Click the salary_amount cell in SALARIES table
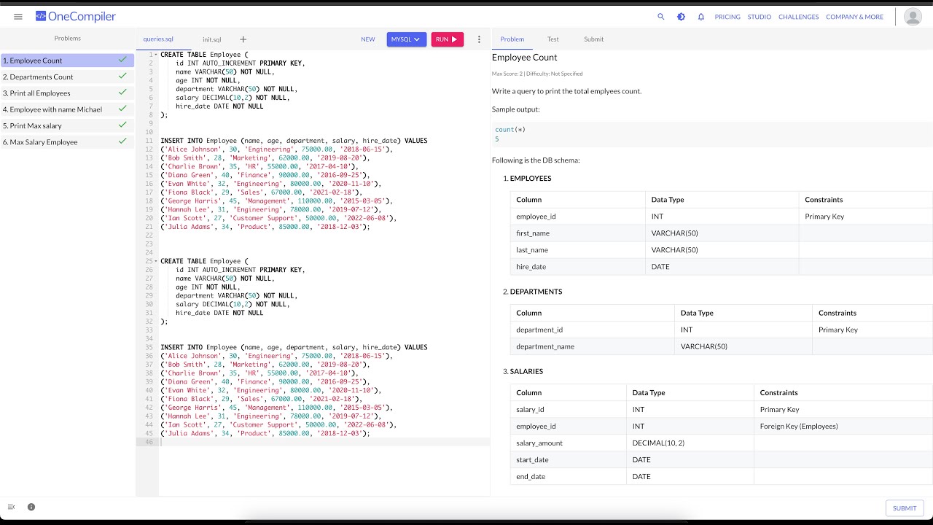 tap(569, 443)
